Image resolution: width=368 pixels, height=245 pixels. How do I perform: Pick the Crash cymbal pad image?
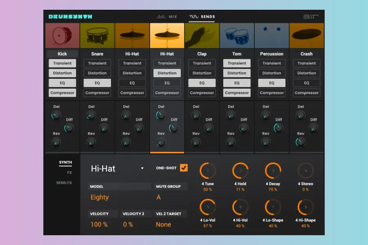pos(307,36)
